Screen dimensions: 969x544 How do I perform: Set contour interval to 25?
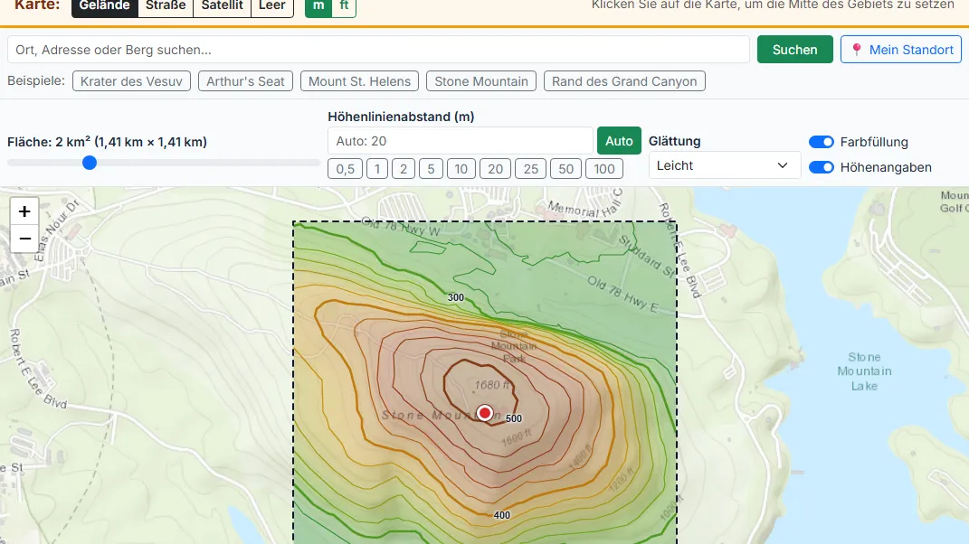click(531, 169)
